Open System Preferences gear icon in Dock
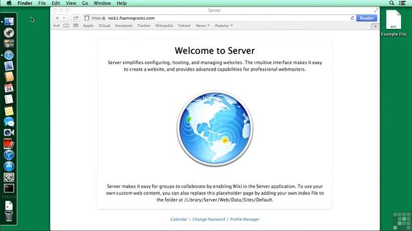Viewport: 412px width, 231px height. tap(9, 177)
